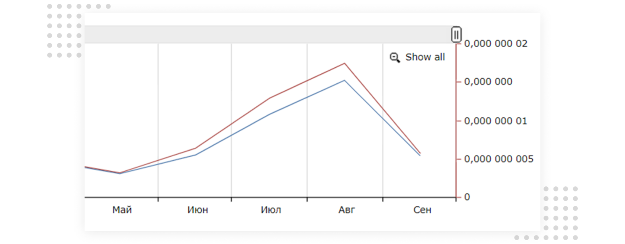This screenshot has width=625, height=244.
Task: Click the 0,000 000 02 axis value
Action: [496, 44]
